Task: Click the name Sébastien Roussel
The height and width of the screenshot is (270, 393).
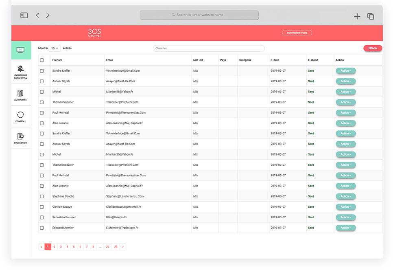Action: (x=63, y=217)
